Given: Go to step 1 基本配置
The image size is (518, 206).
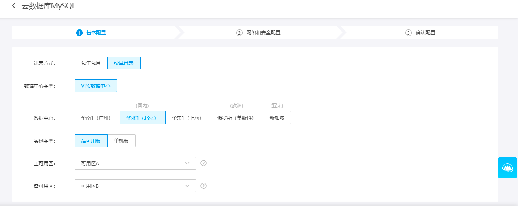Looking at the screenshot, I should click(91, 33).
